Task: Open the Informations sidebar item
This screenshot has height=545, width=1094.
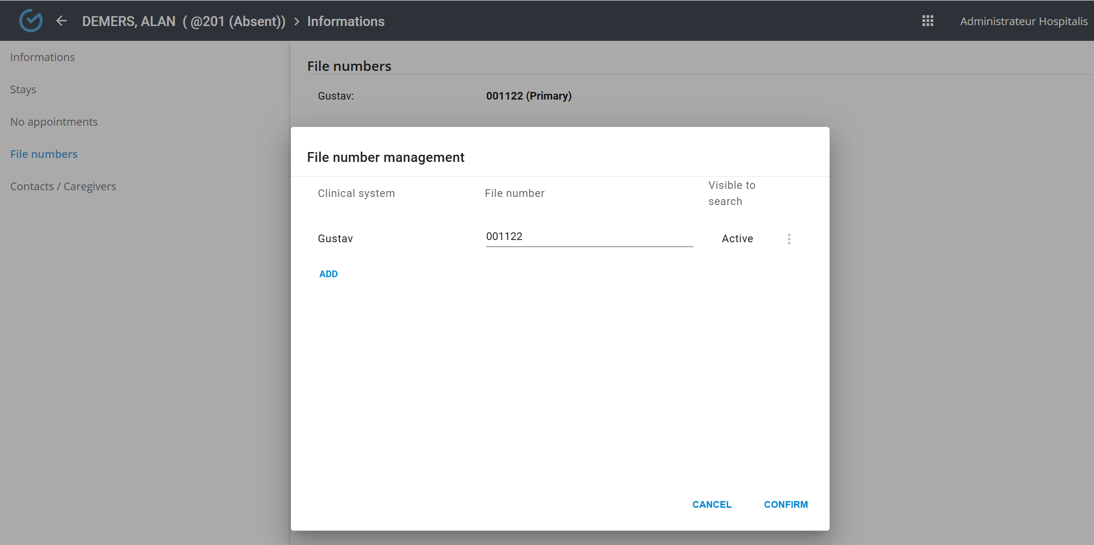Action: pos(43,57)
